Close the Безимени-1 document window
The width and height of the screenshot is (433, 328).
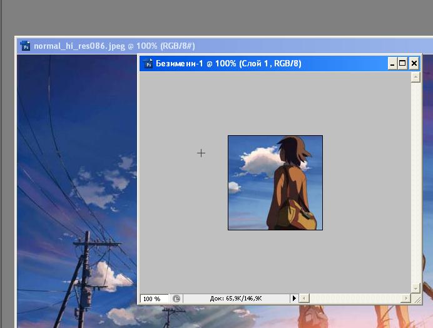tap(414, 64)
